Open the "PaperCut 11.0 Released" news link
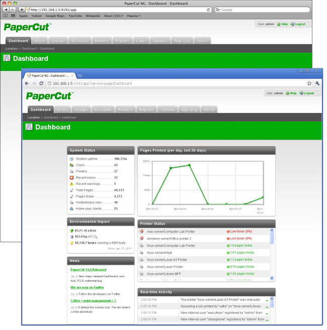Image resolution: width=327 pixels, height=330 pixels. point(88,269)
